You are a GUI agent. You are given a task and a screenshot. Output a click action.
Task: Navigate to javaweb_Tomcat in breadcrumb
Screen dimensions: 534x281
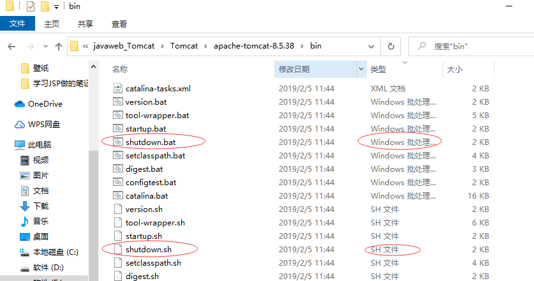(x=124, y=46)
